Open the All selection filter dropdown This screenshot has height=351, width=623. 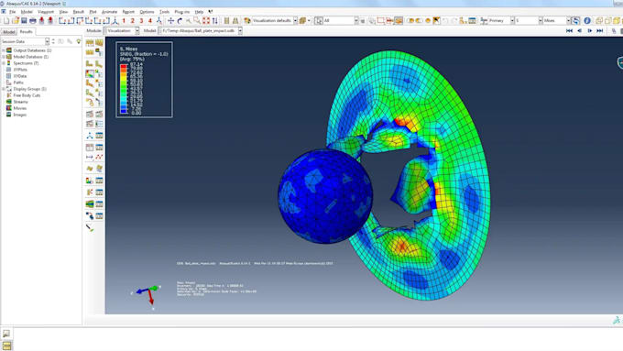(x=356, y=21)
